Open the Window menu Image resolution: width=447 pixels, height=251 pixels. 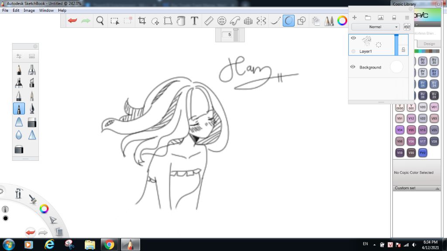coord(46,10)
